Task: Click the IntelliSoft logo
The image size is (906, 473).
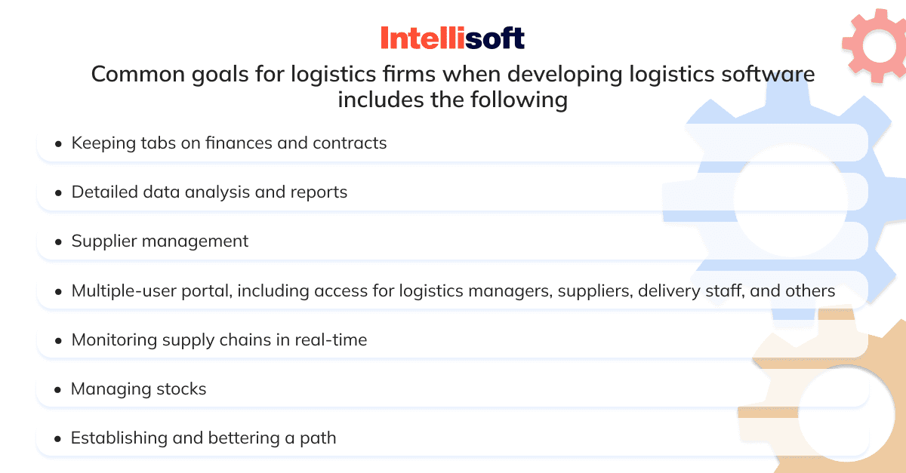Action: 452,37
